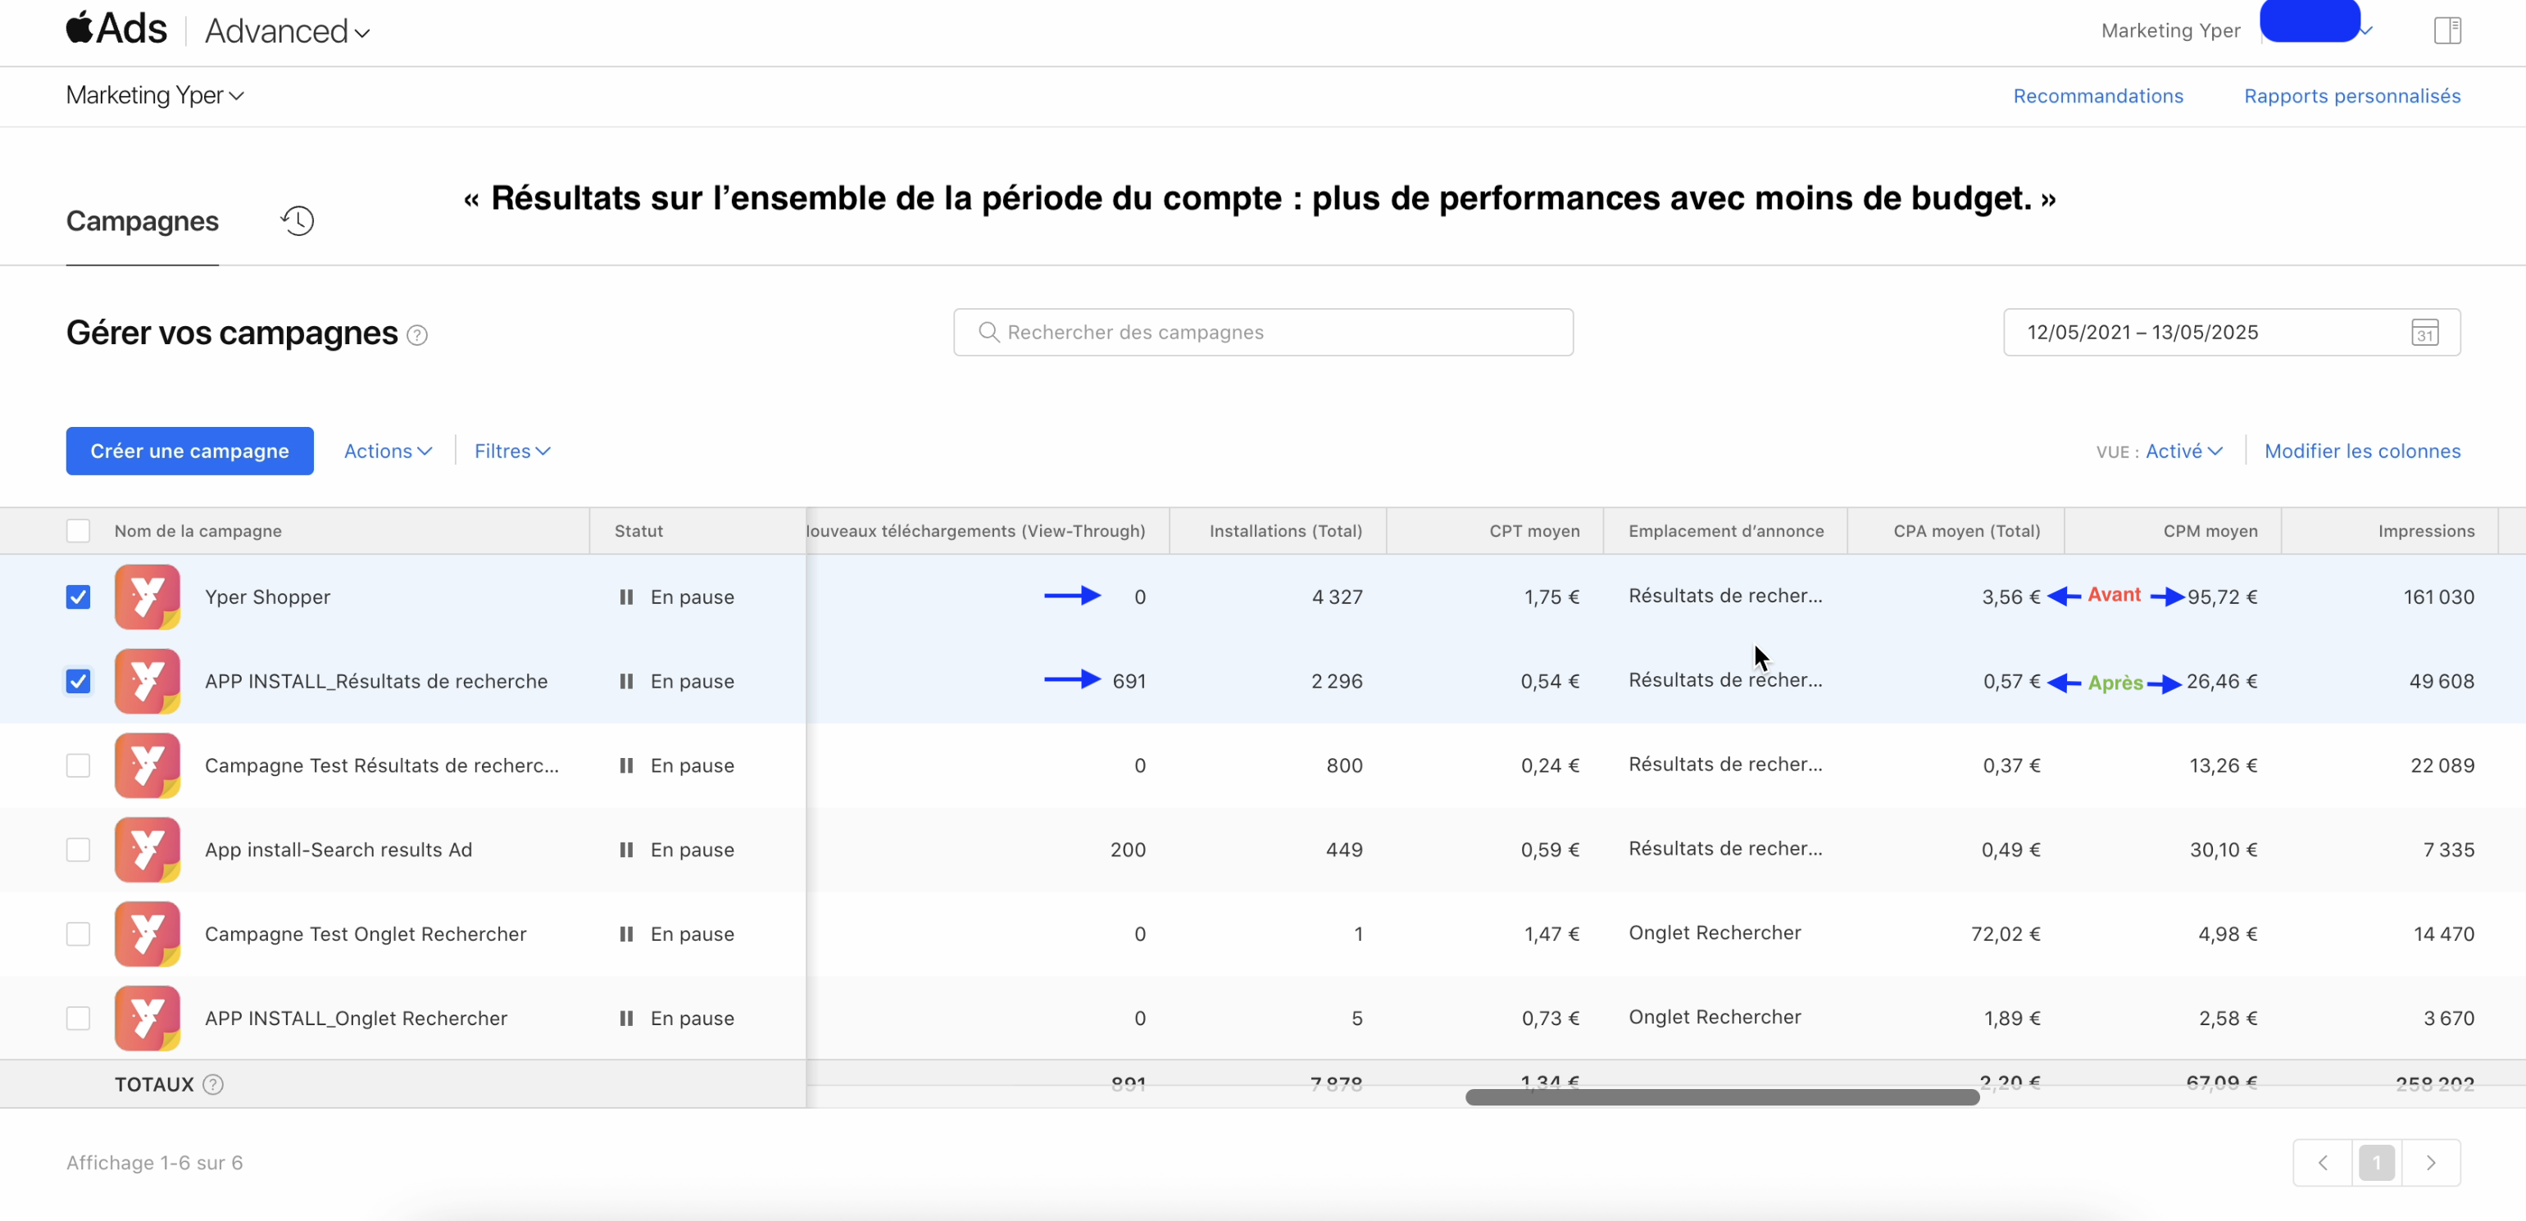The image size is (2526, 1221).
Task: Open the Actions dropdown
Action: point(388,452)
